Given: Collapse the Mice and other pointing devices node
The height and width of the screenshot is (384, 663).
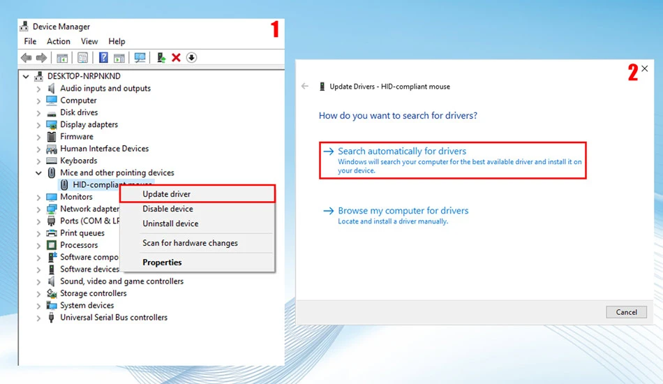Looking at the screenshot, I should pos(38,173).
